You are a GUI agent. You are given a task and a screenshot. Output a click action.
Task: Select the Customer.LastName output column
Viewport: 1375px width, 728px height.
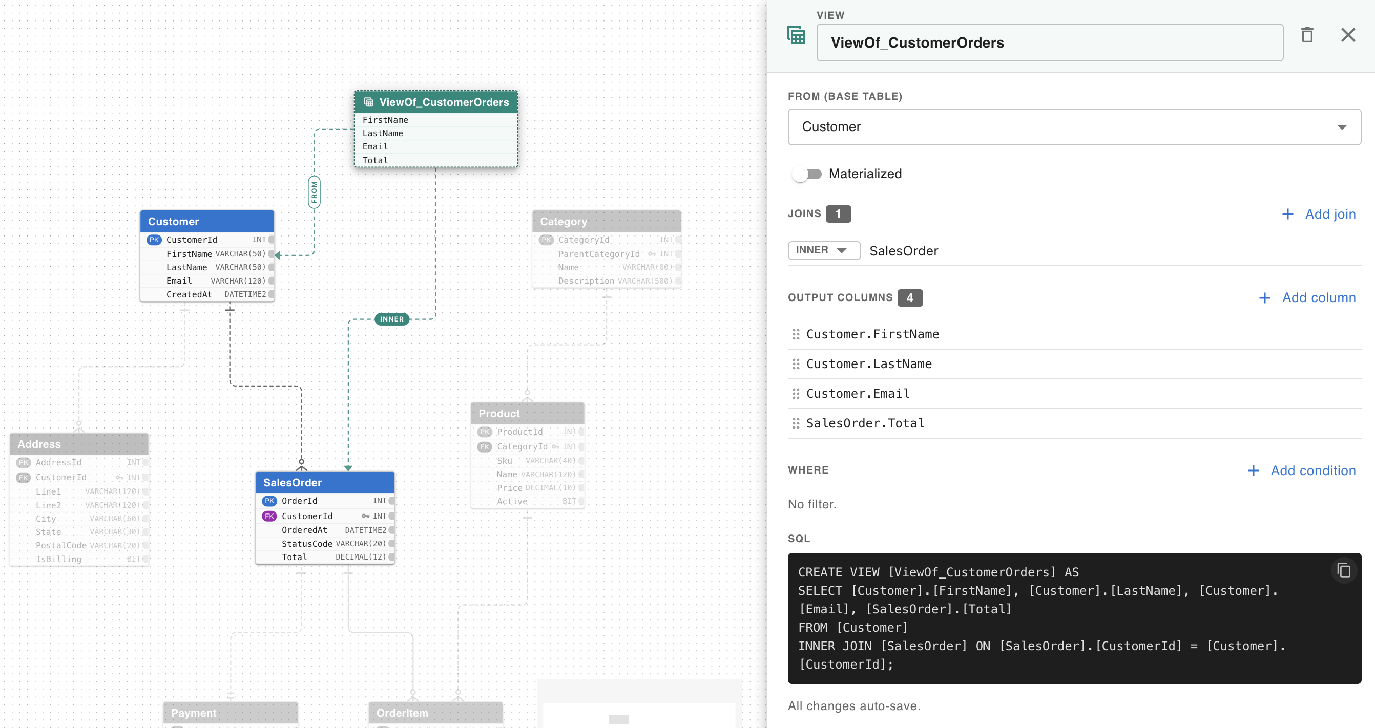(1074, 363)
